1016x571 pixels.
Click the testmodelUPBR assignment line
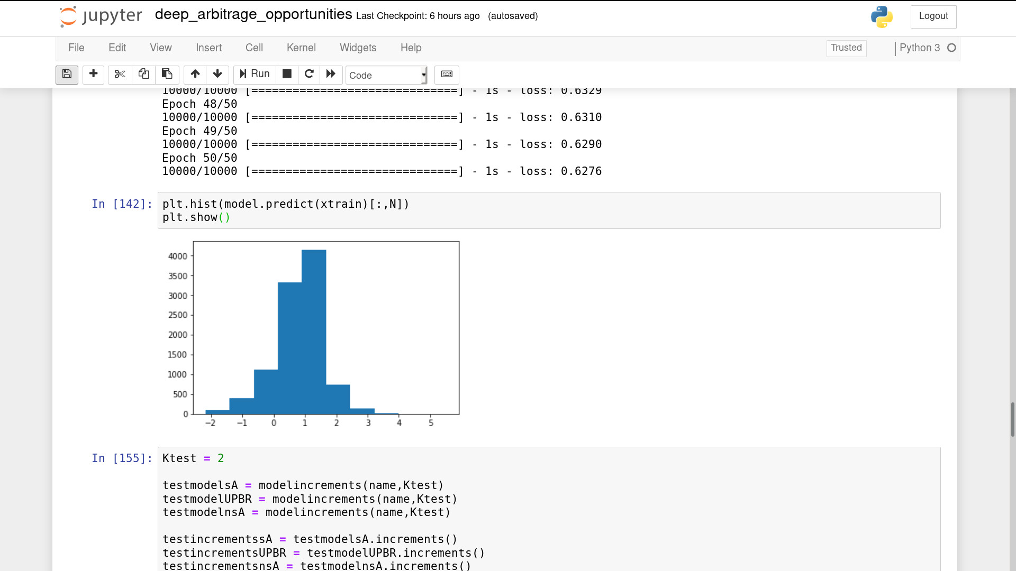(x=310, y=499)
